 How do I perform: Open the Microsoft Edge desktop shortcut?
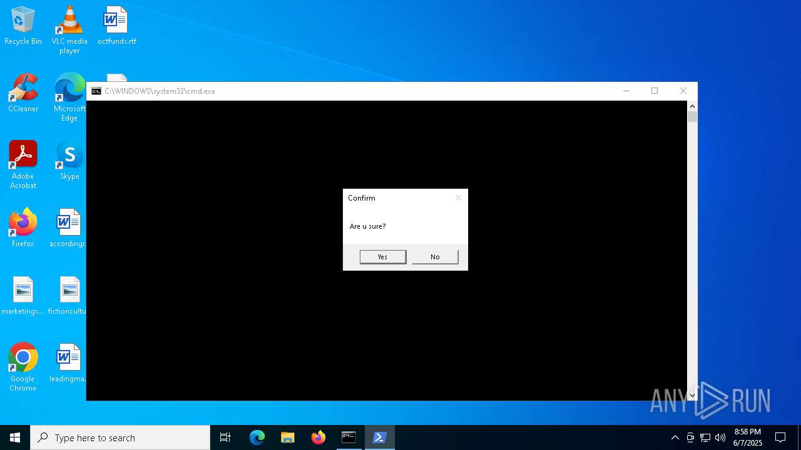[x=69, y=97]
